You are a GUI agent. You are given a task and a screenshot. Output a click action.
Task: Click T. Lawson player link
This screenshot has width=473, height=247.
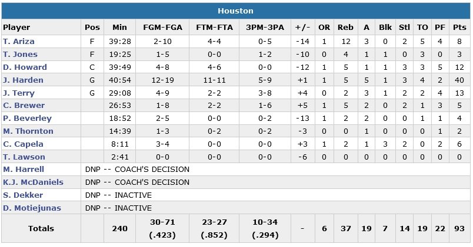click(22, 157)
